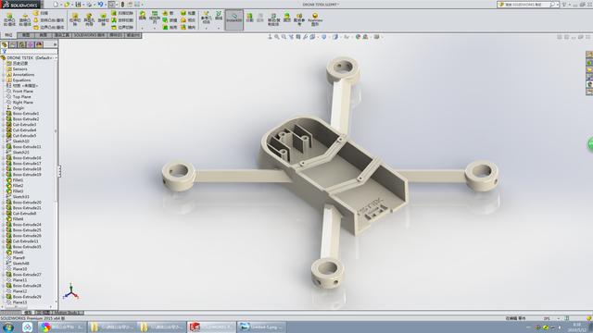Screen dimensions: 593x333
Task: Toggle the Instant3D button
Action: [x=234, y=19]
